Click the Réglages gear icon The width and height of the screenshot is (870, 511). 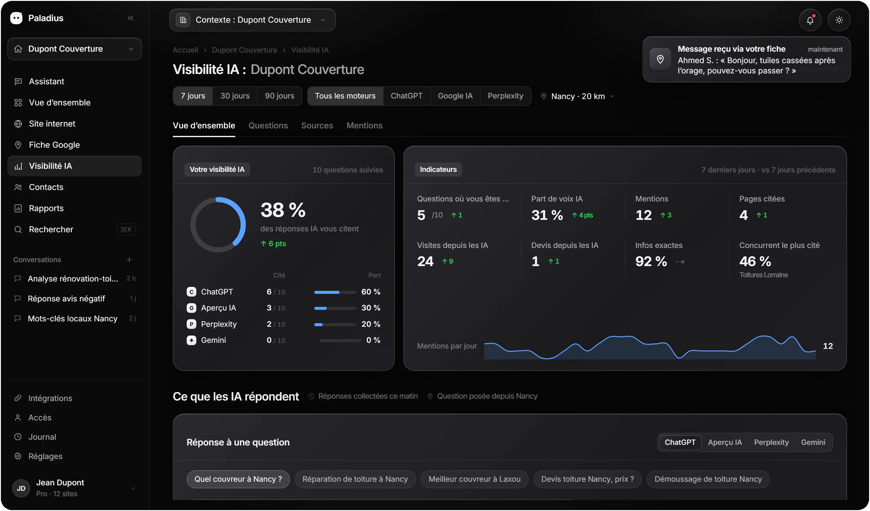coord(18,456)
